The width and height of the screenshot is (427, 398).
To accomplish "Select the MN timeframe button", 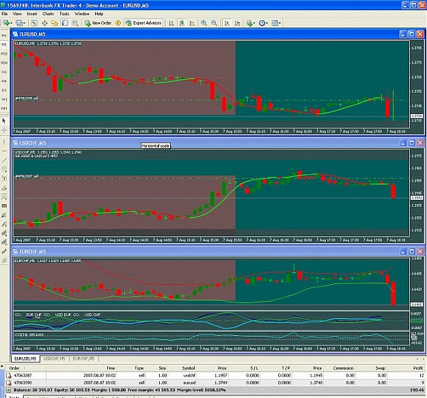I will 4,109.
